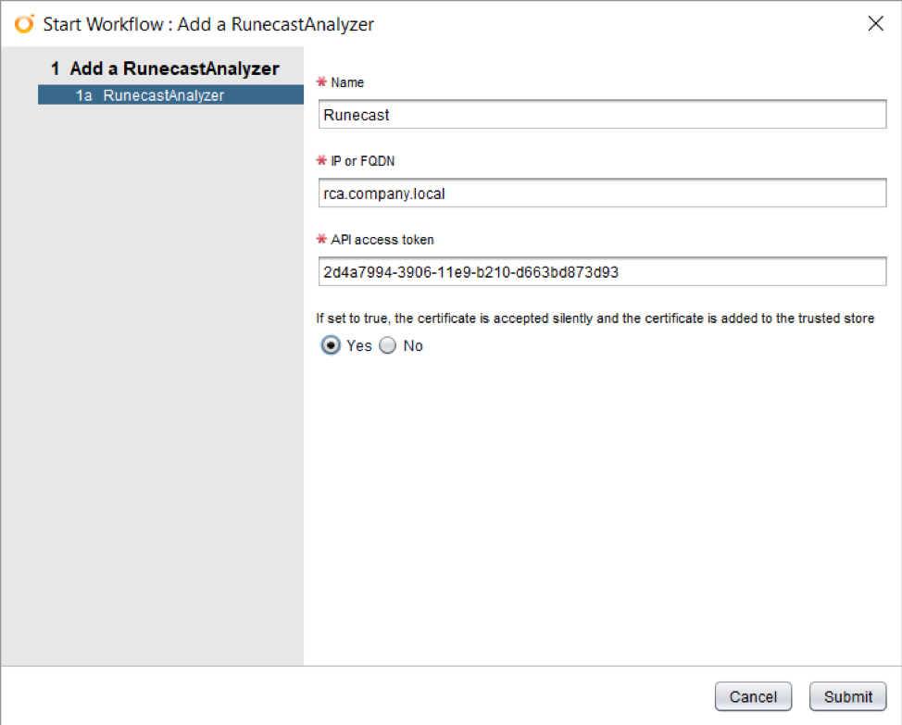Click the certificate acceptance description text
The height and width of the screenshot is (725, 902).
coord(595,318)
